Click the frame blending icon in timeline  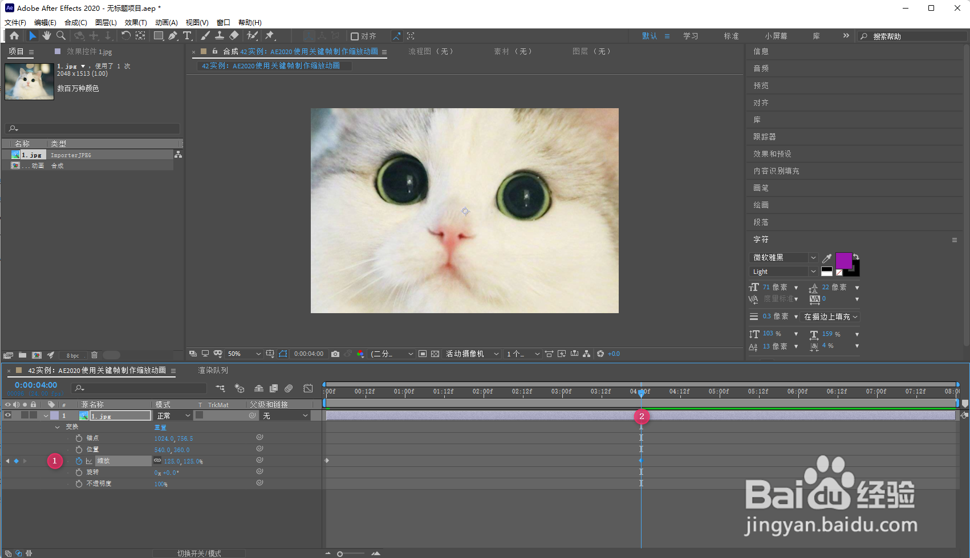click(274, 388)
